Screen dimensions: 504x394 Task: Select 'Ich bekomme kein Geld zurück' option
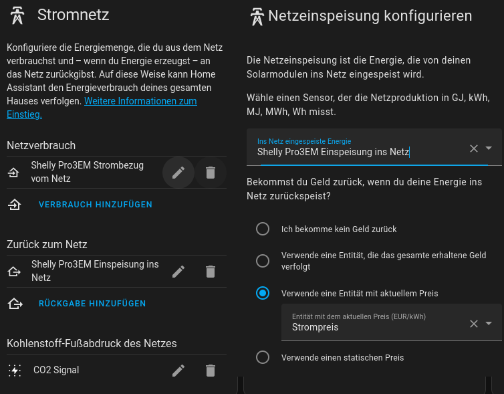coord(263,229)
